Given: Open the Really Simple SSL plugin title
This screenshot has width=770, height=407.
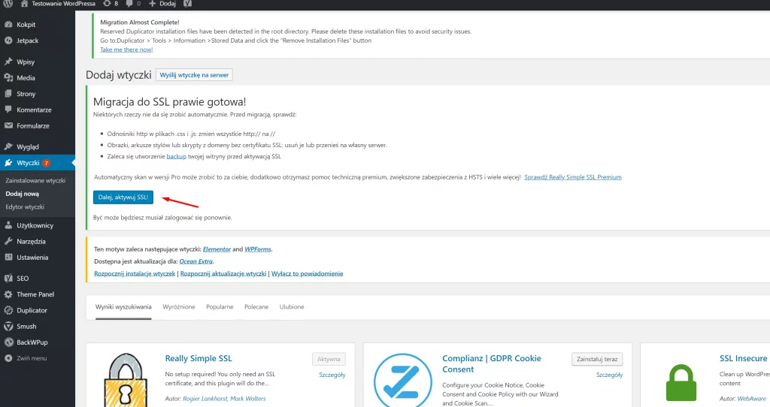Looking at the screenshot, I should click(199, 358).
